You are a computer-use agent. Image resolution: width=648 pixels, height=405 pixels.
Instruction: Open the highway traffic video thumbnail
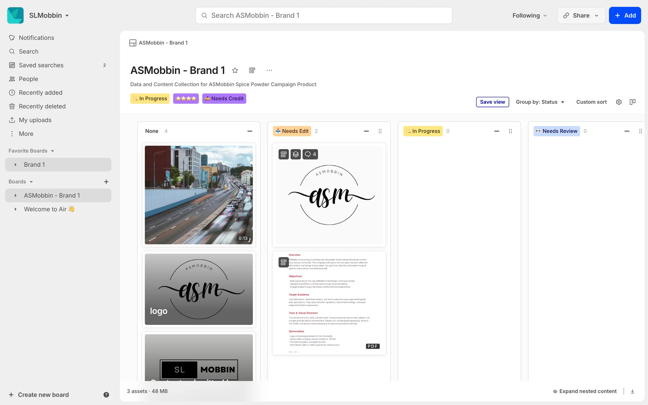pyautogui.click(x=199, y=195)
